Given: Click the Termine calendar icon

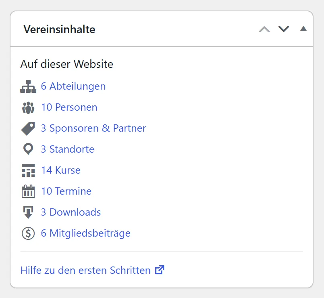Looking at the screenshot, I should (x=28, y=191).
